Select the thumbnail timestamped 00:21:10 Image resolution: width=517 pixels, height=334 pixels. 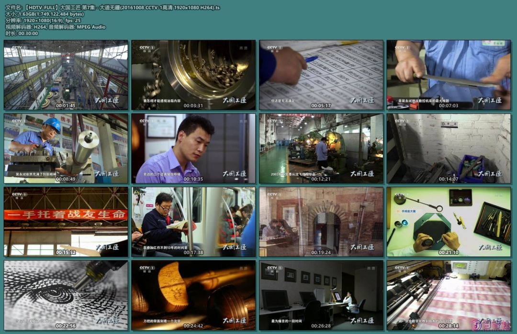pyautogui.click(x=449, y=222)
